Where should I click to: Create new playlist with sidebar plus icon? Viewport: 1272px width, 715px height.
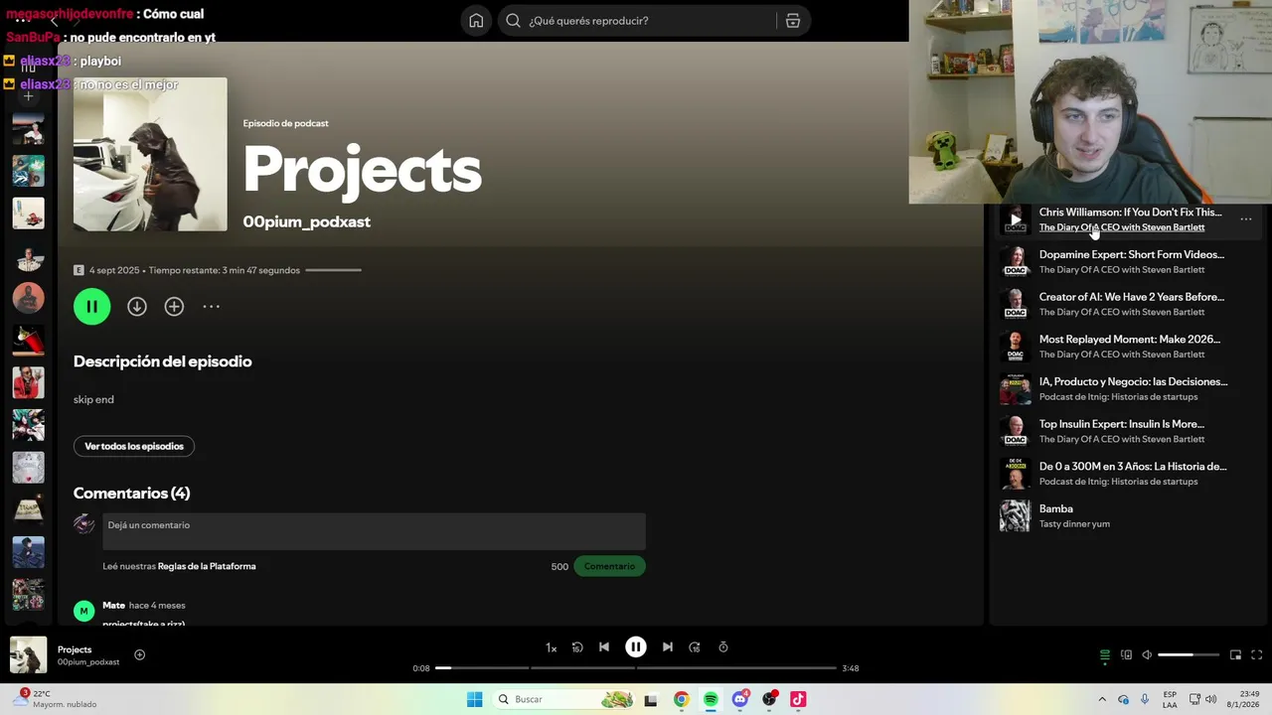click(x=28, y=95)
